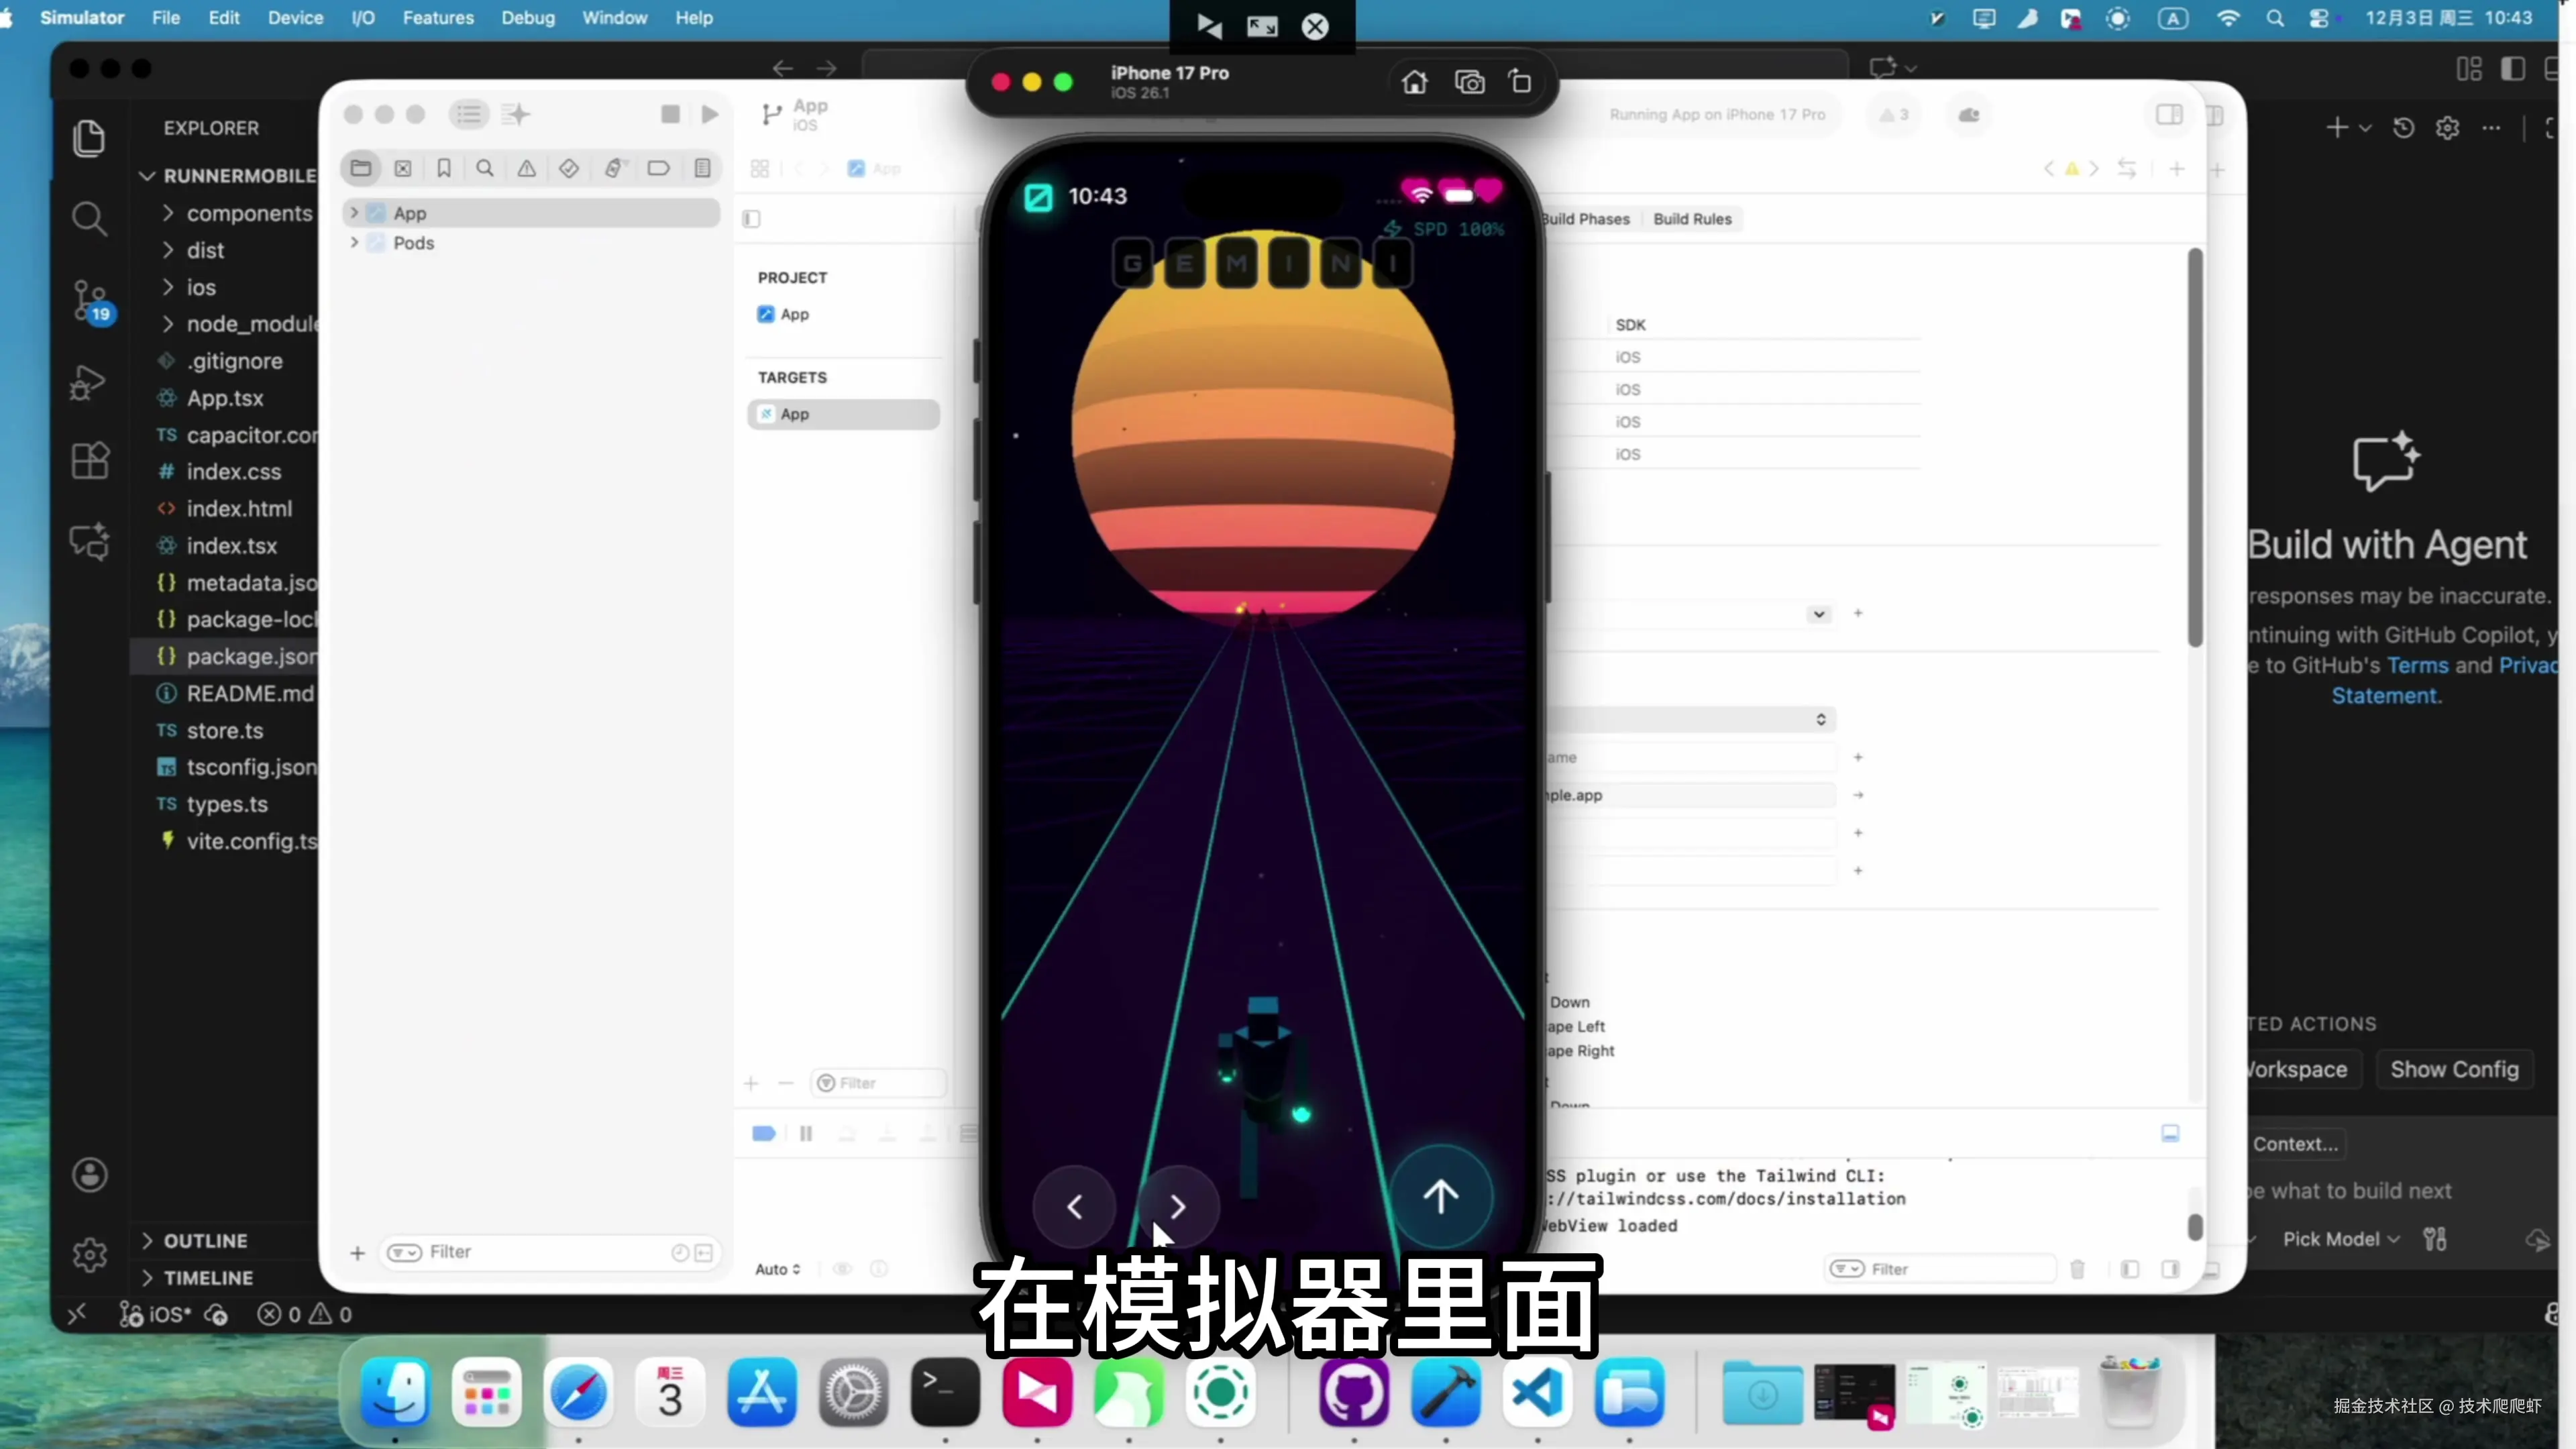The image size is (2576, 1449).
Task: Switch to the Build Rules tab
Action: 1692,219
